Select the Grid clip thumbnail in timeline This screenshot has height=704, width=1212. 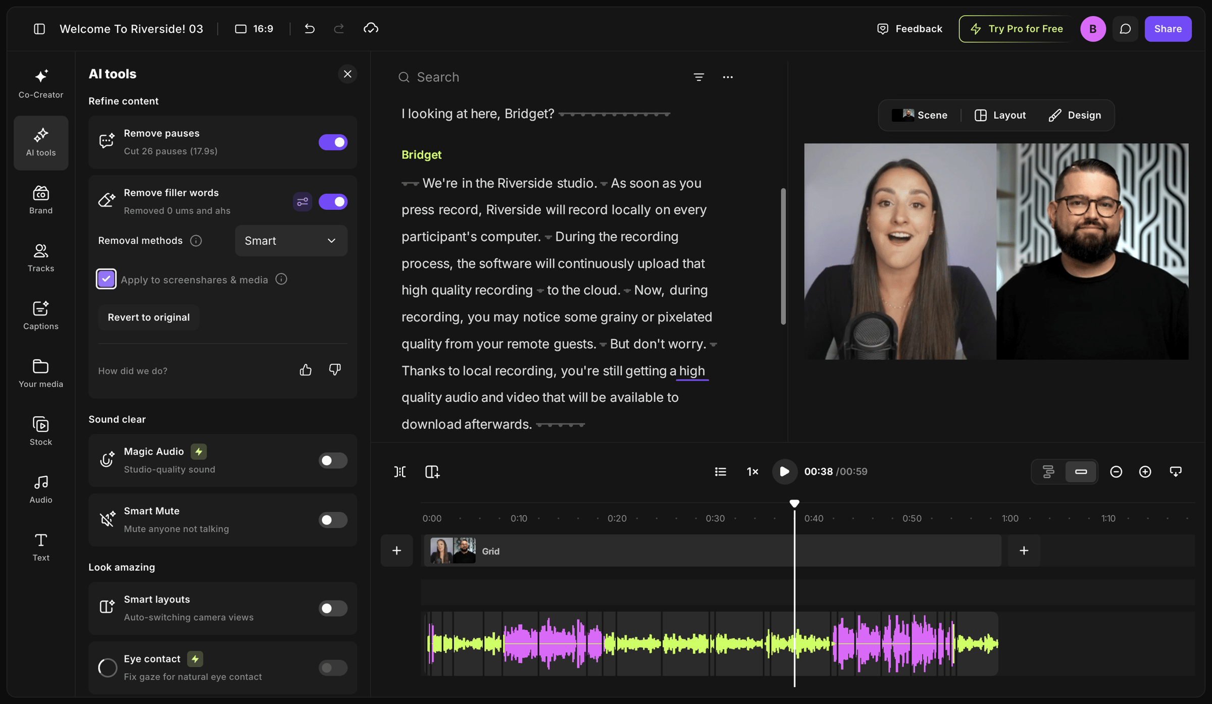click(452, 551)
